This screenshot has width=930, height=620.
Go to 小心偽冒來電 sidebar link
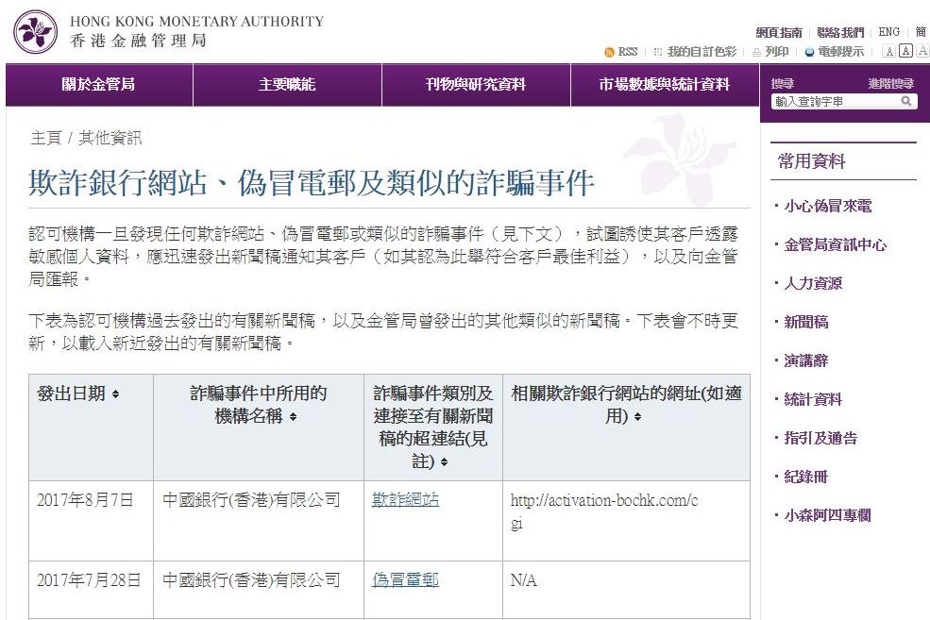828,206
